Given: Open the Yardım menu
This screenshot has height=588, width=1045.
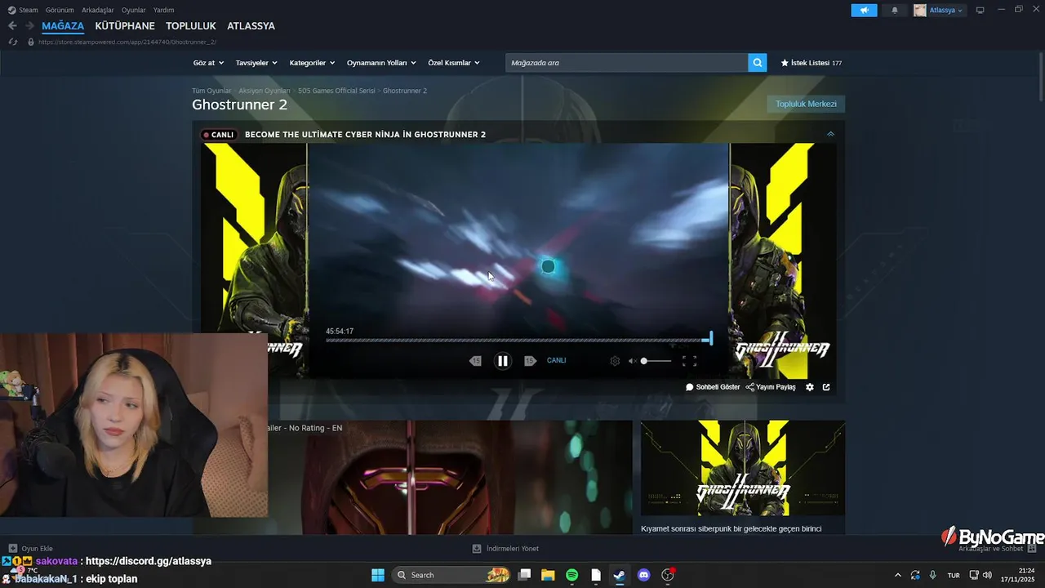Looking at the screenshot, I should pyautogui.click(x=164, y=10).
